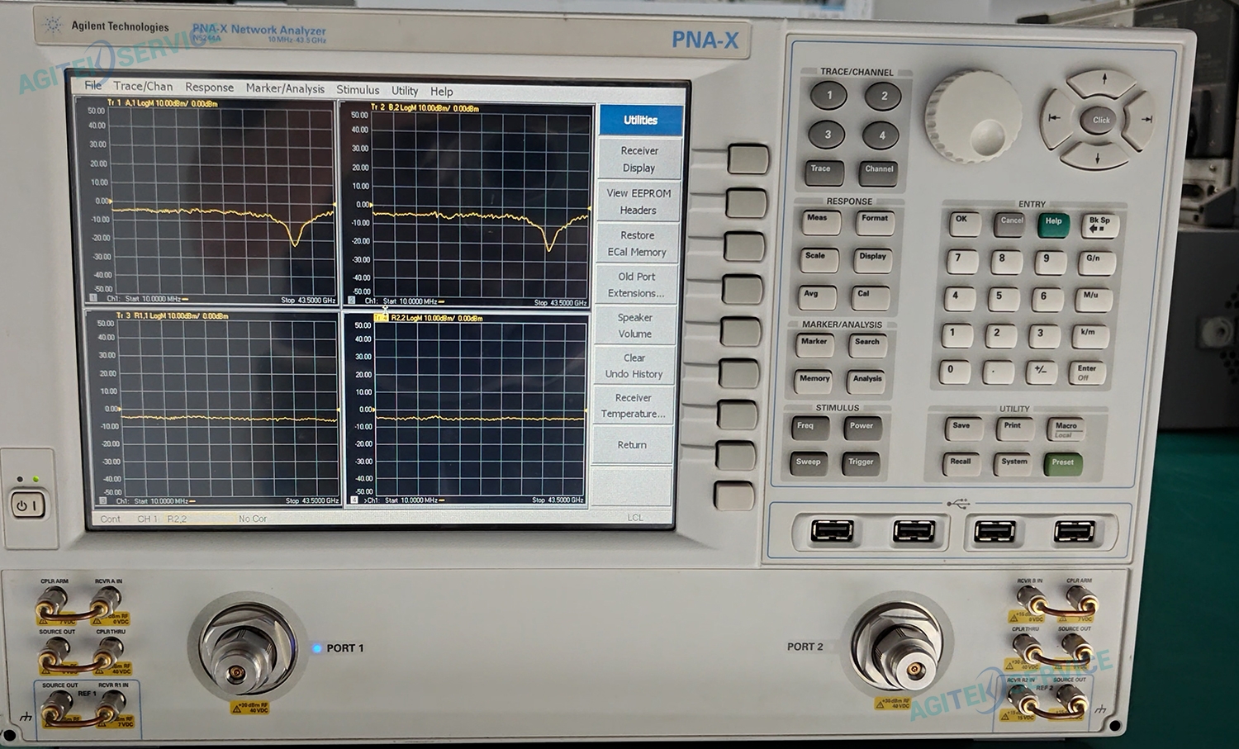
Task: Select View EEPROM Headers softkey
Action: tap(638, 201)
